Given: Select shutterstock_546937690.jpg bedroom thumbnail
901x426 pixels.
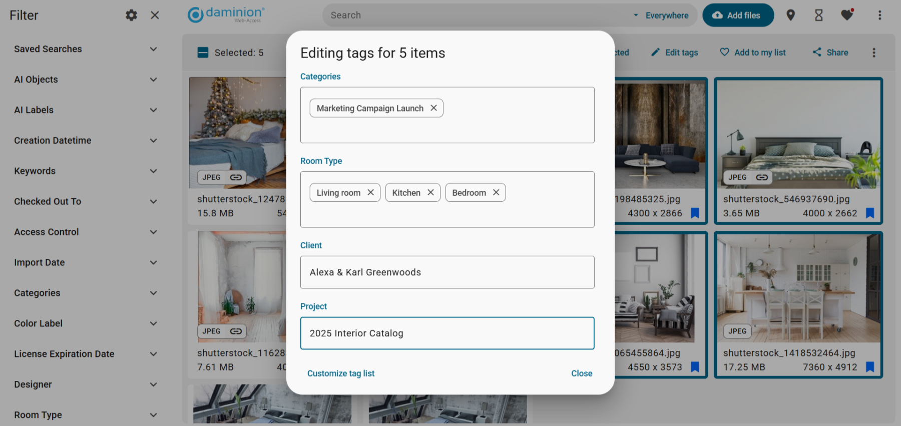Looking at the screenshot, I should pyautogui.click(x=798, y=134).
